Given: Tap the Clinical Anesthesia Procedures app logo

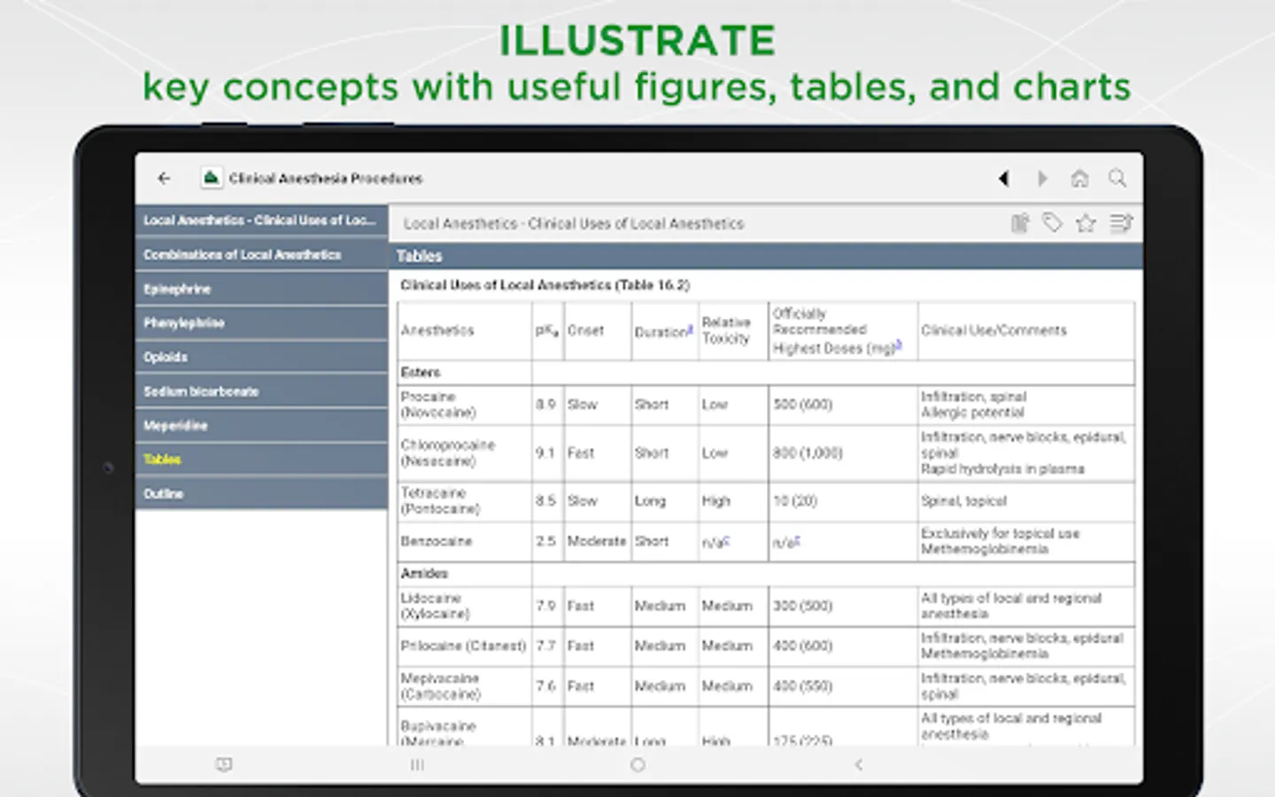Looking at the screenshot, I should point(211,178).
